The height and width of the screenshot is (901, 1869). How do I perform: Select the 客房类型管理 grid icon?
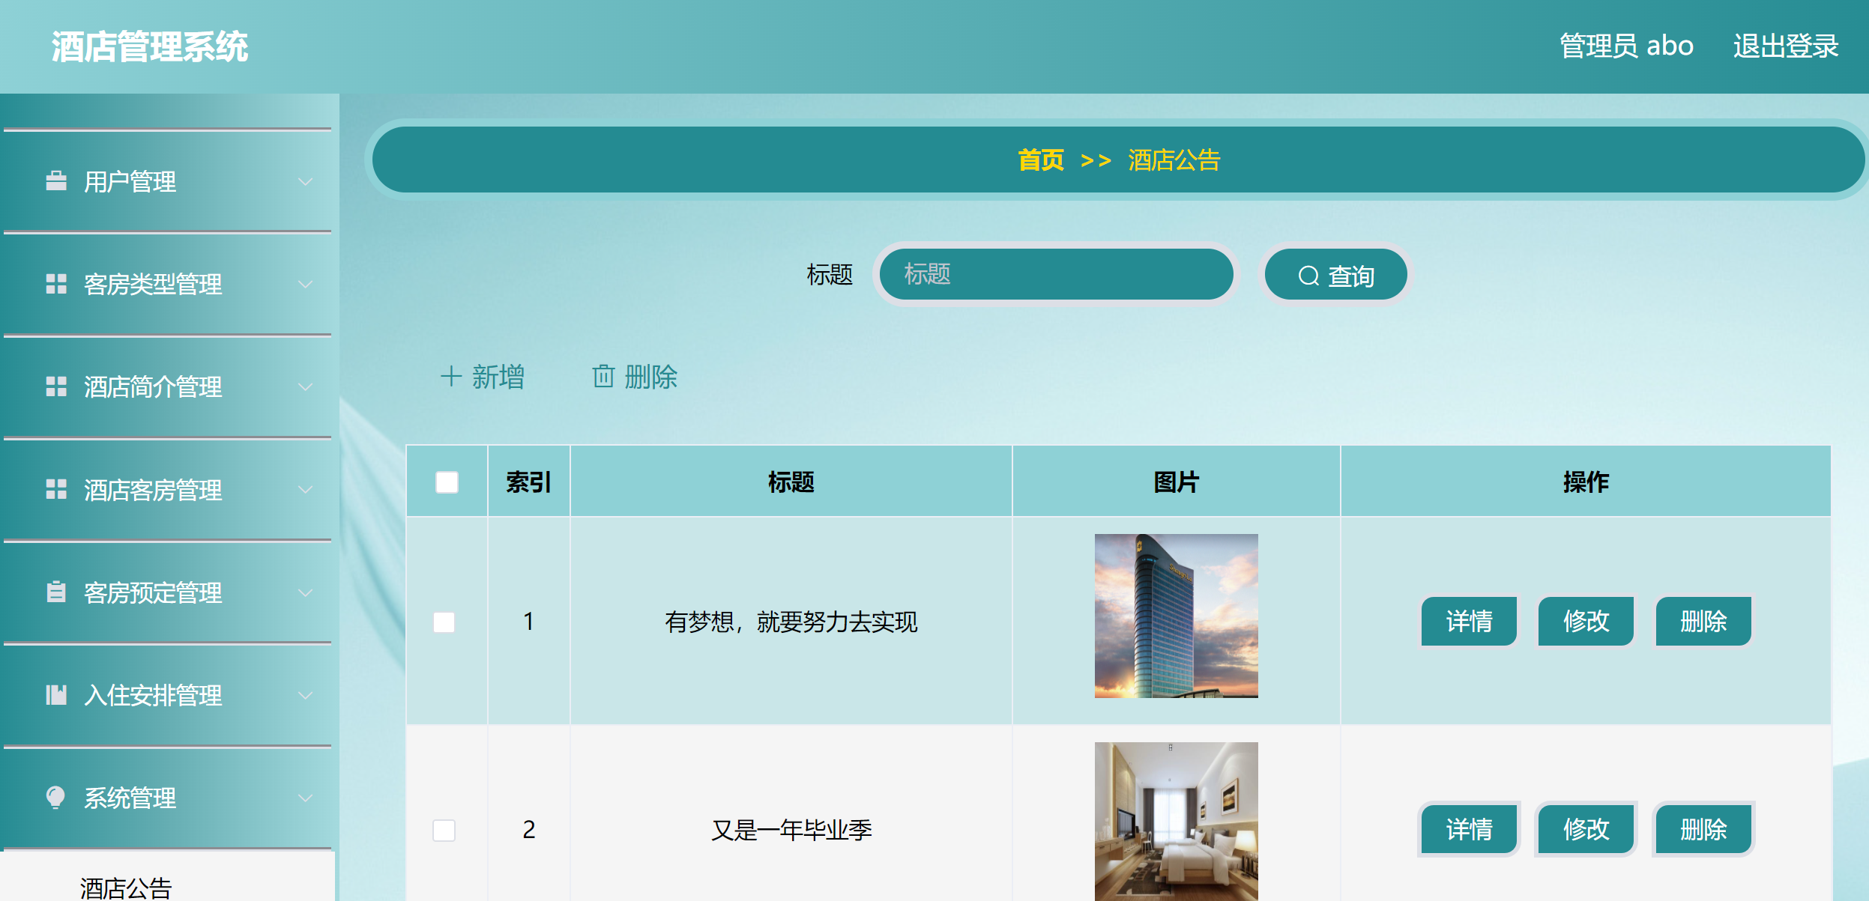tap(55, 283)
